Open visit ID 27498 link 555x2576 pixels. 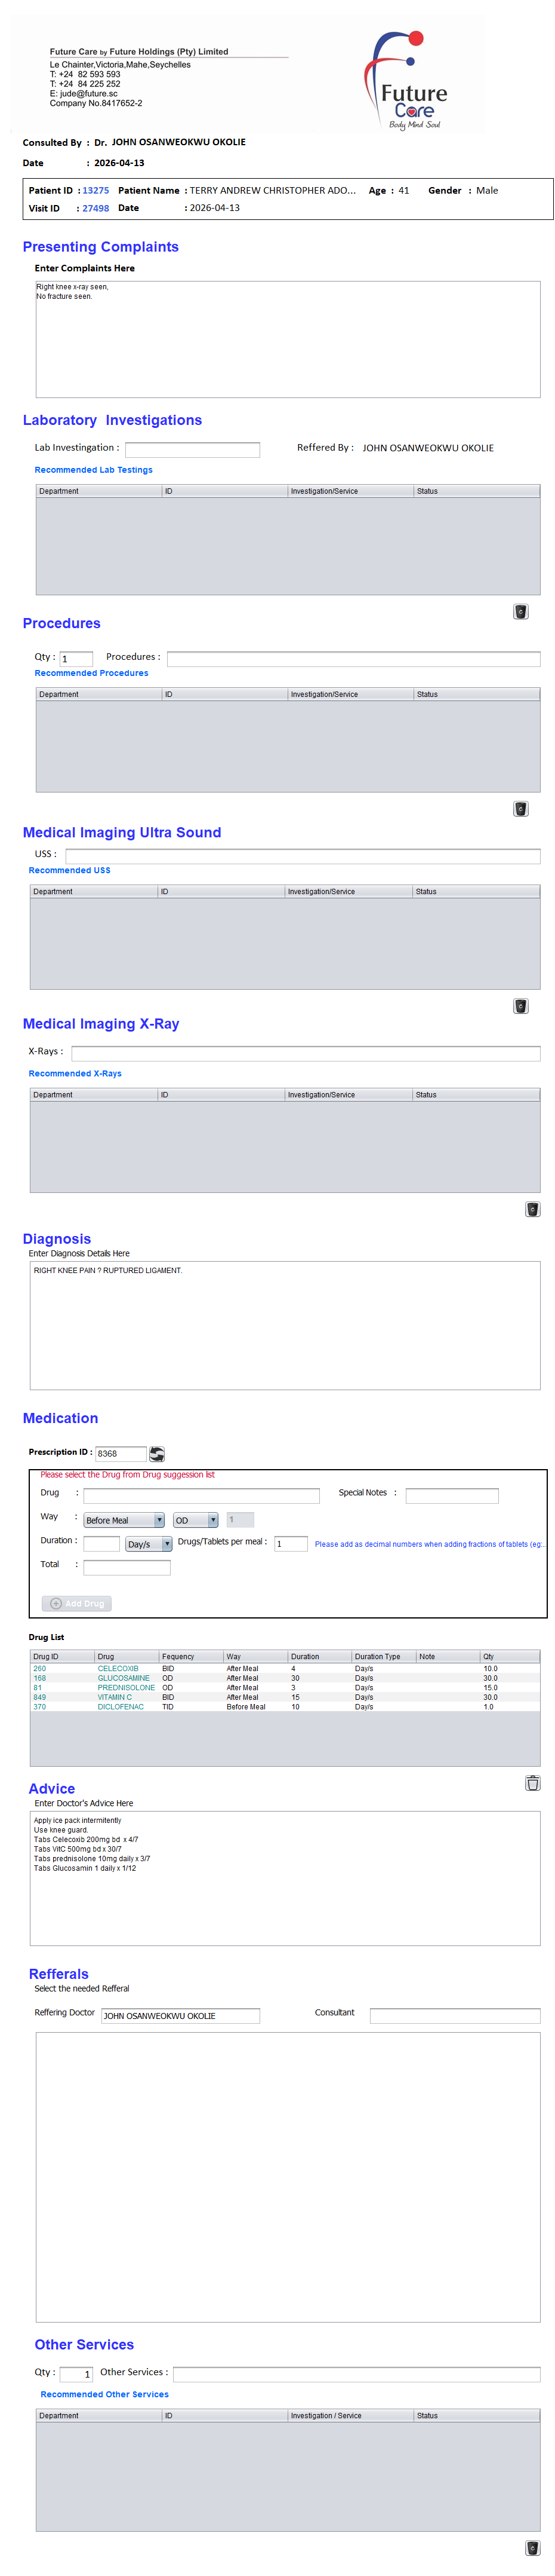(x=96, y=208)
